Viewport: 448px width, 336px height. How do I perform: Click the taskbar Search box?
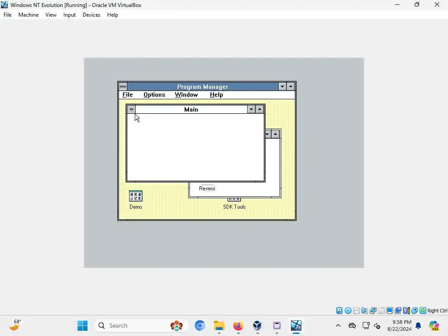[141, 325]
